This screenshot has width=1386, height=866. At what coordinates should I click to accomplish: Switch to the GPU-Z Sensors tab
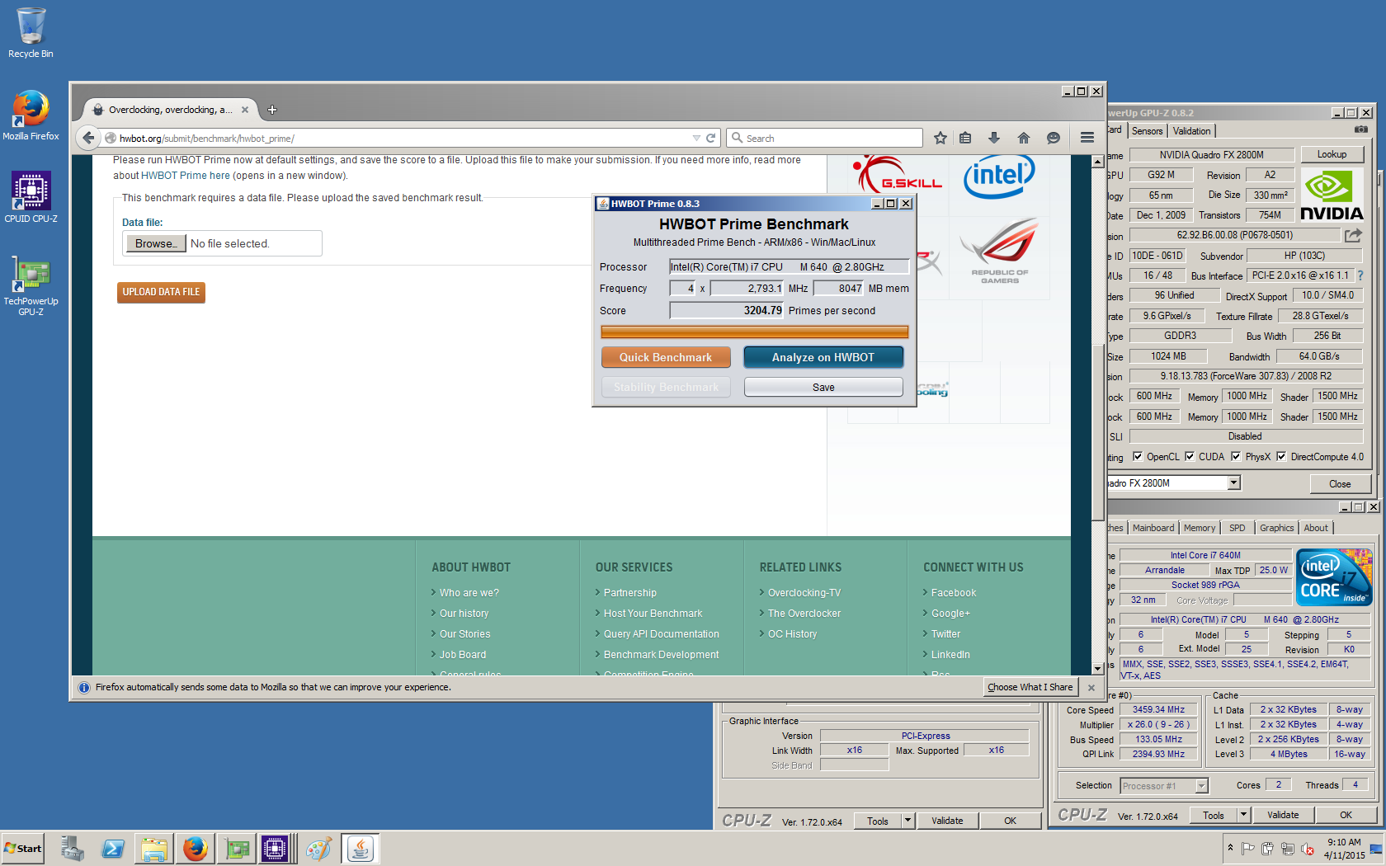pos(1147,131)
